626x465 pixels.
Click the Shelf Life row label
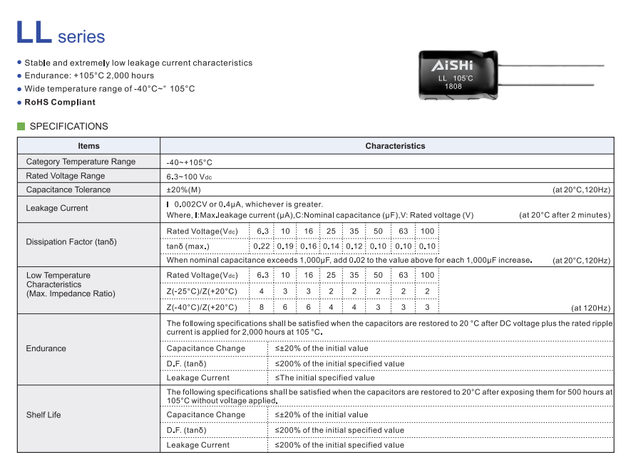click(x=43, y=414)
